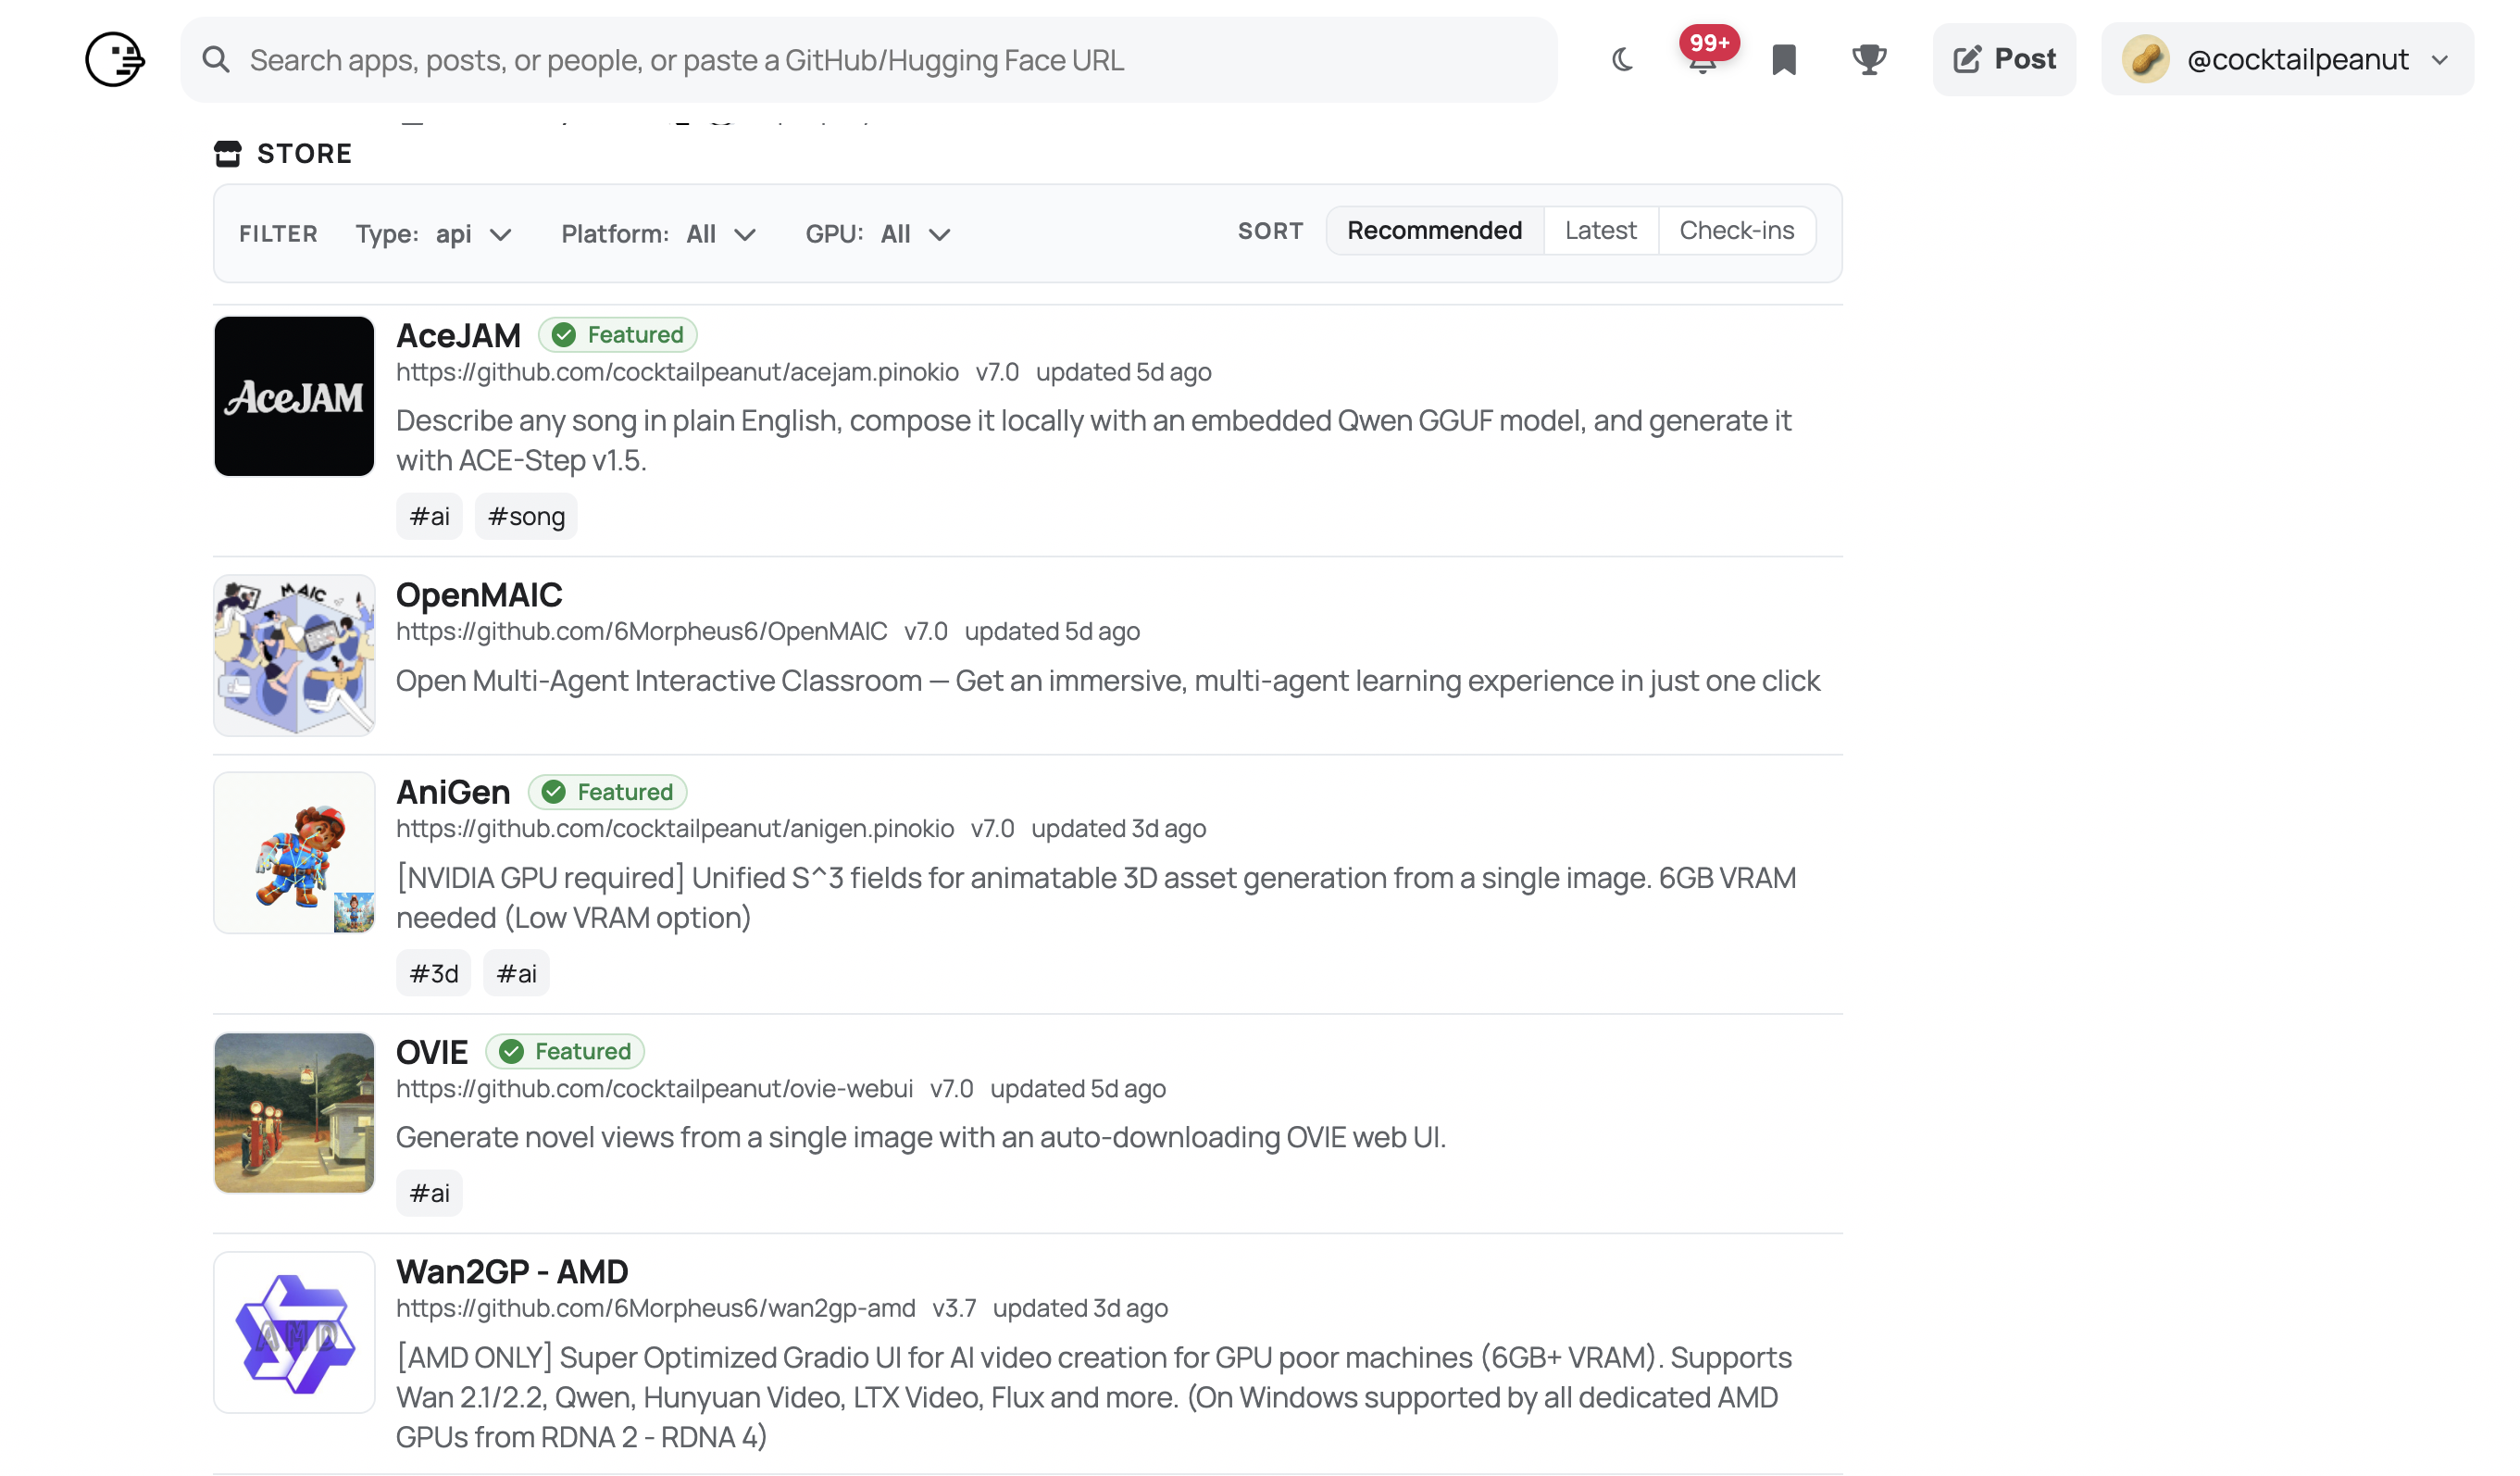
Task: Sort apps by Check-ins
Action: (1738, 230)
